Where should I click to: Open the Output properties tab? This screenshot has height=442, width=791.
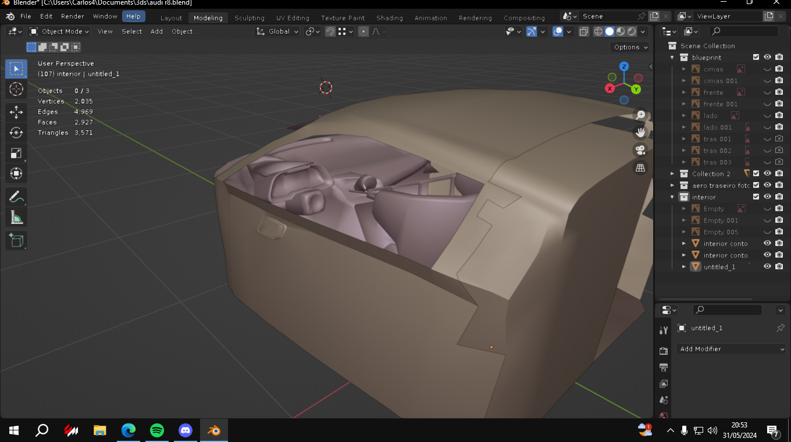click(x=664, y=368)
